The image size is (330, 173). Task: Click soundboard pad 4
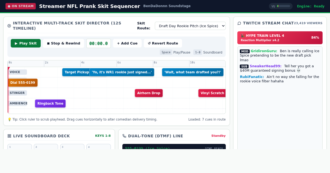pos(98,147)
